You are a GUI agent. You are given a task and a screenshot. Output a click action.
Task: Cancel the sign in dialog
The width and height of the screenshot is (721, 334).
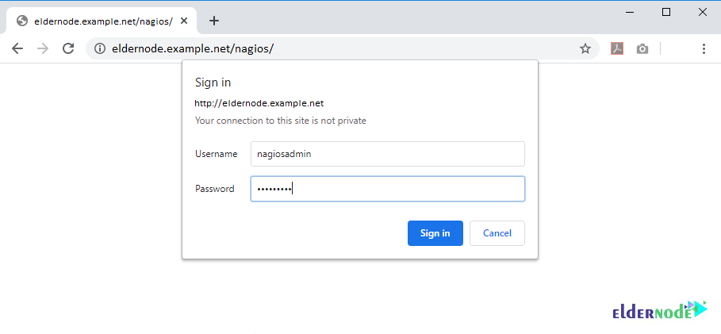tap(497, 233)
